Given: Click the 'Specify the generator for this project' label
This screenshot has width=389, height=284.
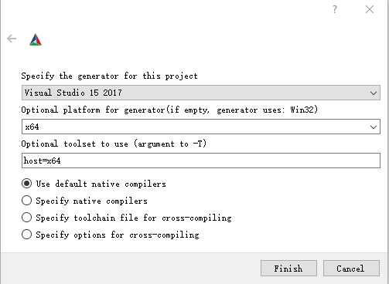Looking at the screenshot, I should (110, 76).
